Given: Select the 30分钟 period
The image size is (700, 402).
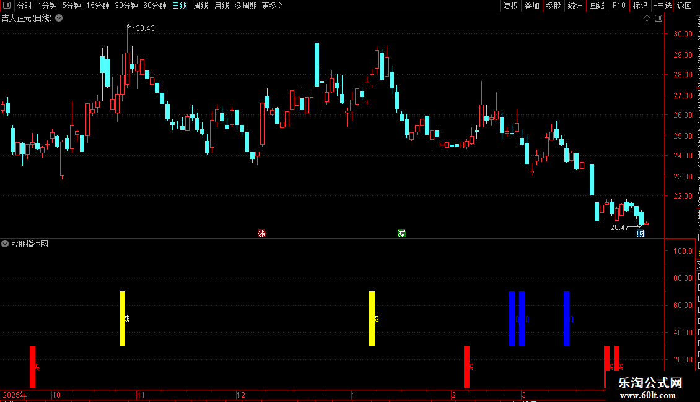Looking at the screenshot, I should 126,6.
